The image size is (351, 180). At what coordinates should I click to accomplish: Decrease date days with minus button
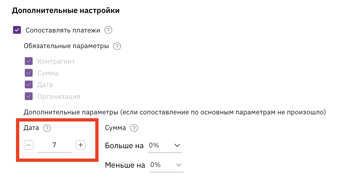coord(29,145)
